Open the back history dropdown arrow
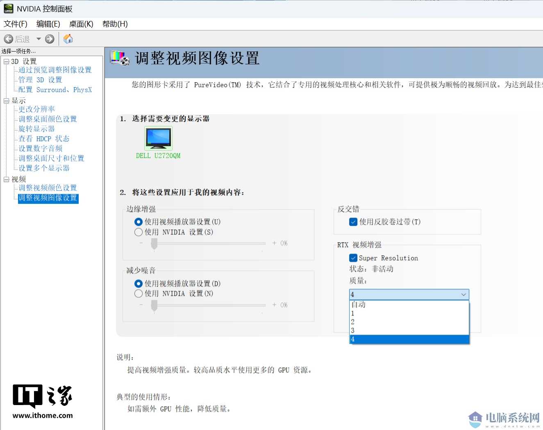 point(39,39)
